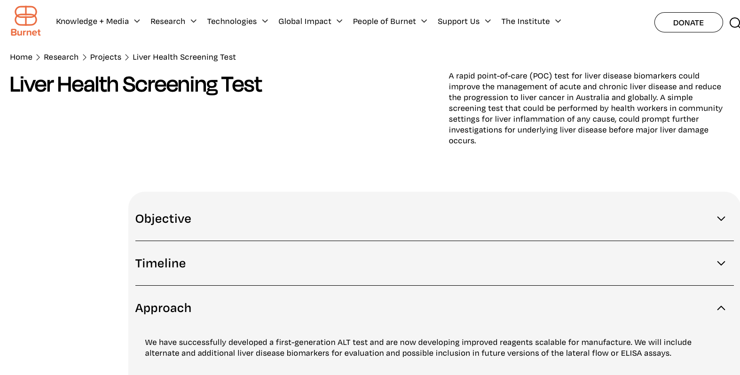This screenshot has width=740, height=375.
Task: Click chevron next to Technologies menu
Action: (x=265, y=21)
